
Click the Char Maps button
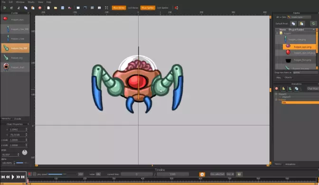pos(313,89)
